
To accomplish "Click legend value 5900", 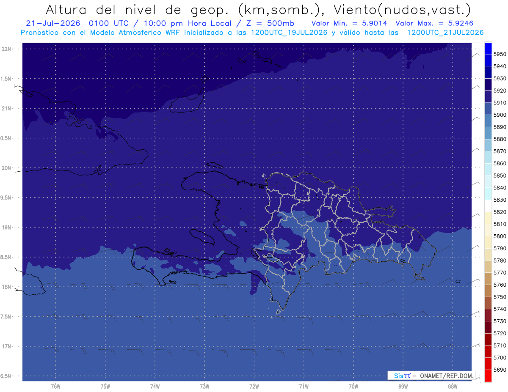I will coord(500,115).
